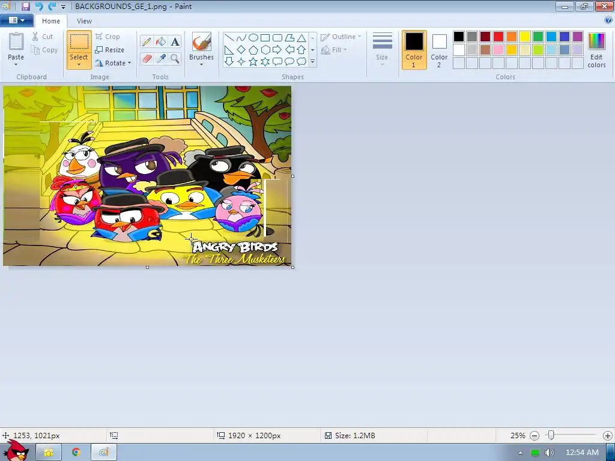
Task: Pick the Up arrow shape
Action: click(301, 50)
